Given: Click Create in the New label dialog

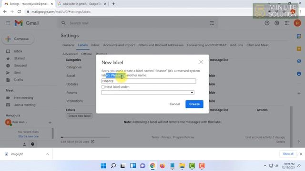Looking at the screenshot, I should (194, 104).
